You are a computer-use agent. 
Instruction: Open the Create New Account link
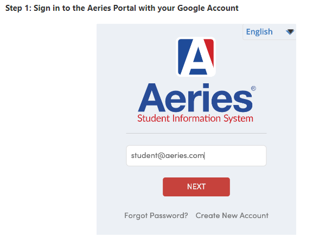pos(232,215)
